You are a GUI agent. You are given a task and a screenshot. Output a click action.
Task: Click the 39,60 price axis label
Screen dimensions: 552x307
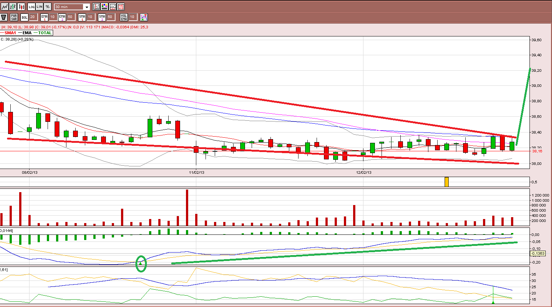click(537, 40)
